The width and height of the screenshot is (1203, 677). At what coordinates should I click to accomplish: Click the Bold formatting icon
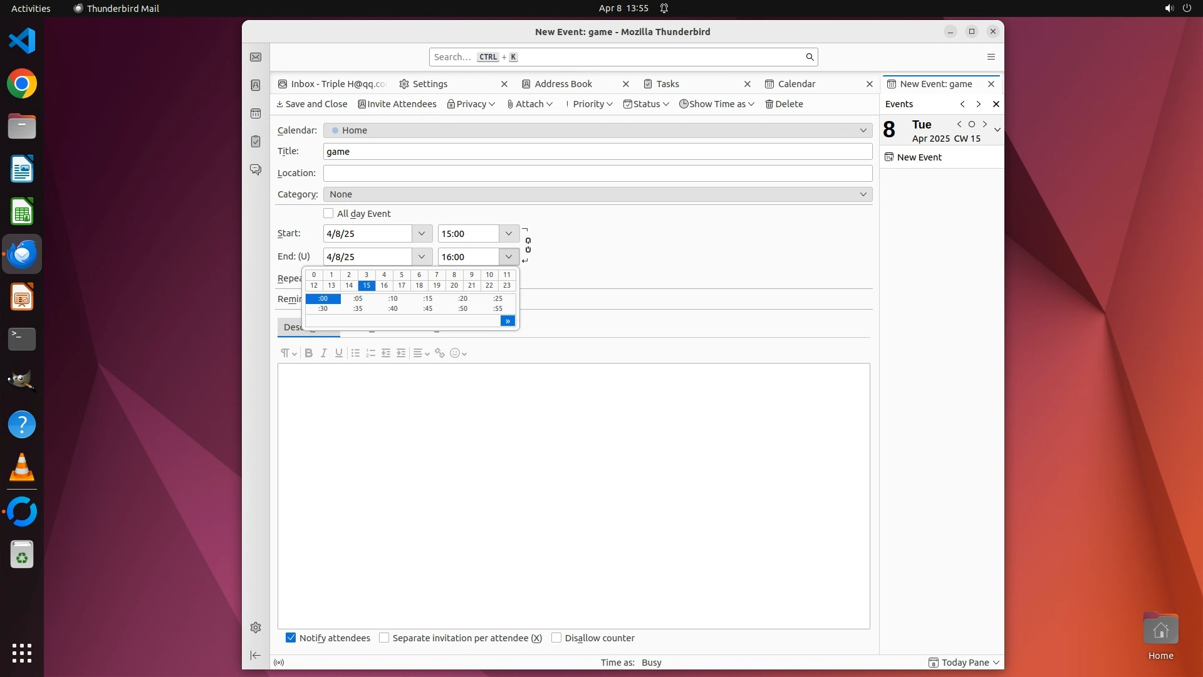[308, 353]
